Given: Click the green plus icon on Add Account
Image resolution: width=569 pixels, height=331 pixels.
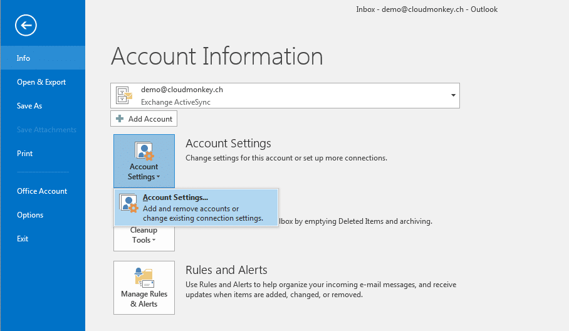Looking at the screenshot, I should click(x=120, y=118).
